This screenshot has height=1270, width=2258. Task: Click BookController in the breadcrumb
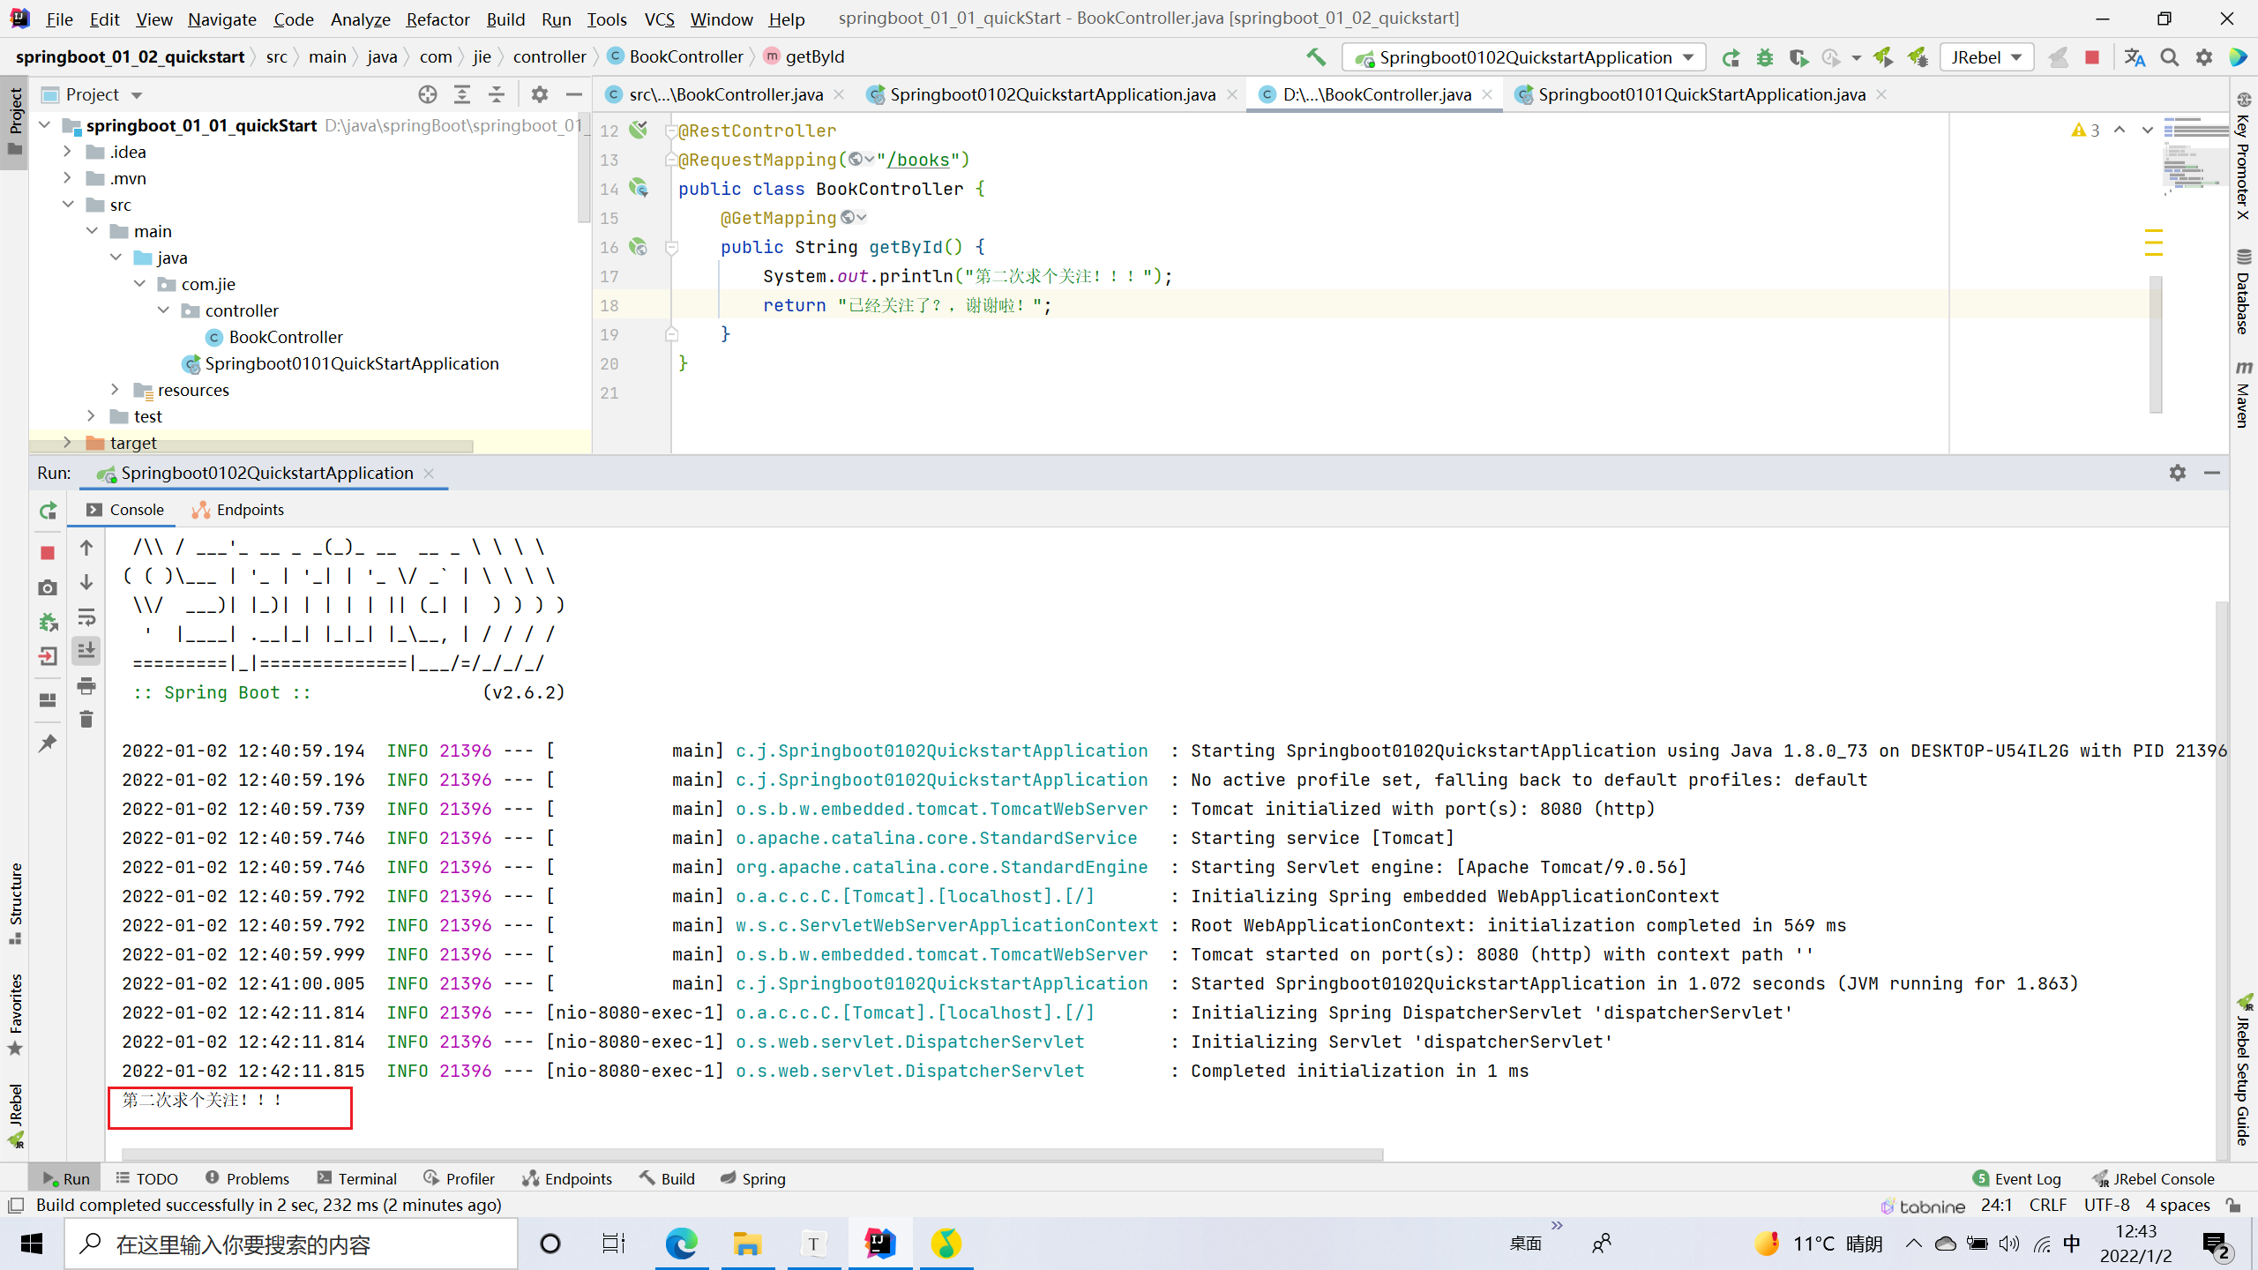(676, 56)
